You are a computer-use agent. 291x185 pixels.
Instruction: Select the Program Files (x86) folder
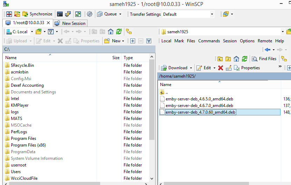pyautogui.click(x=28, y=145)
